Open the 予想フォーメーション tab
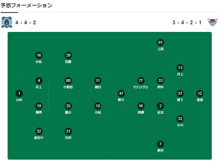This screenshot has width=219, height=161. (26, 6)
